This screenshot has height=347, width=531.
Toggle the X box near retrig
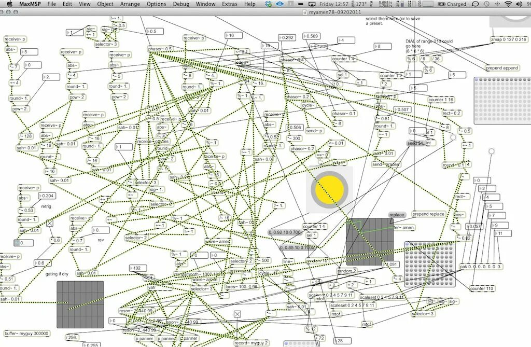(50, 223)
